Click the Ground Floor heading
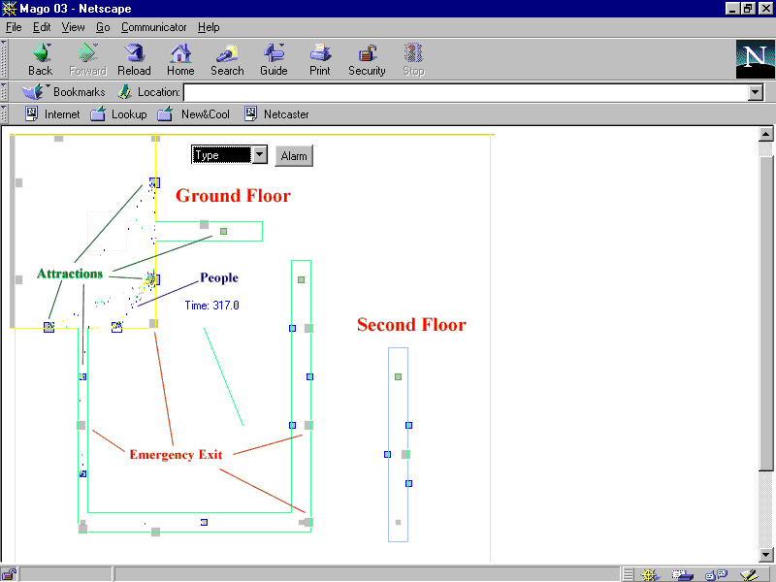The width and height of the screenshot is (776, 582). [233, 196]
